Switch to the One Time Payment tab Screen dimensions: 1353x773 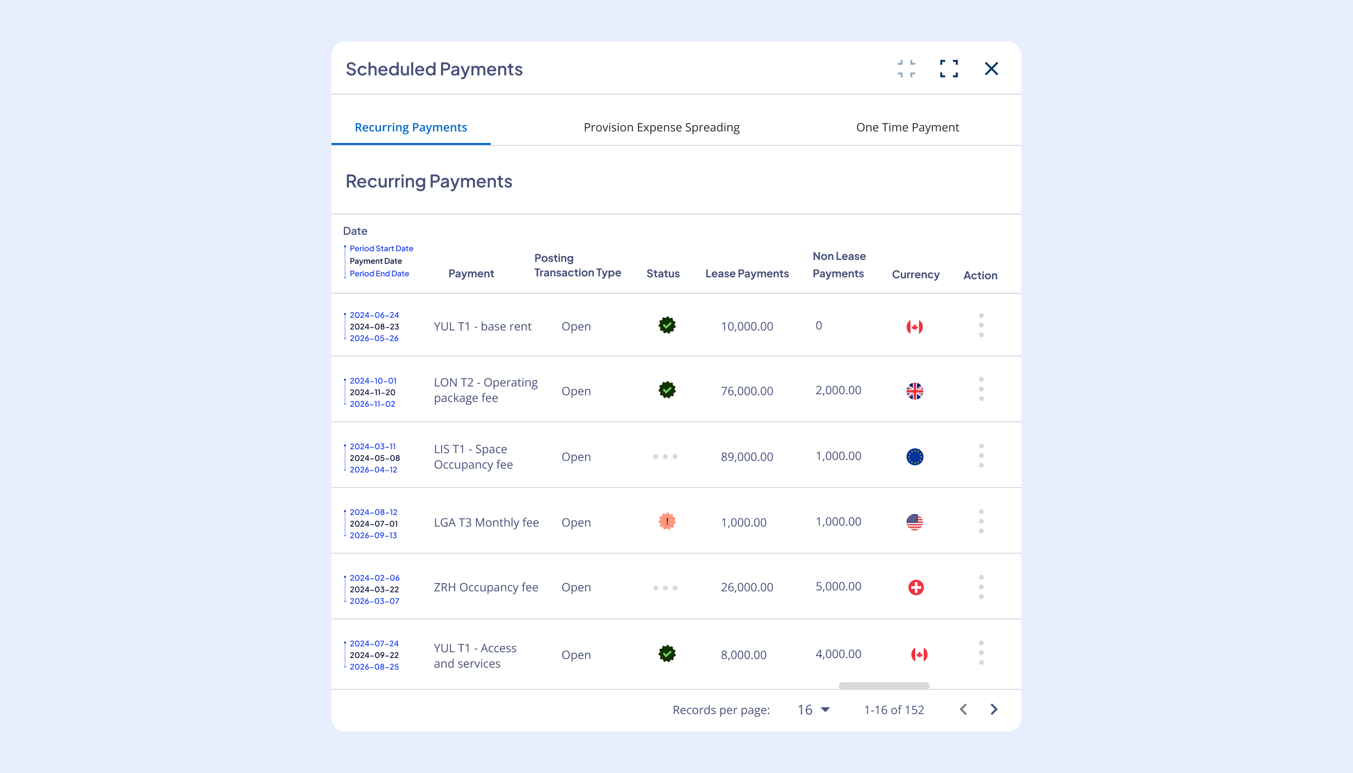[907, 127]
